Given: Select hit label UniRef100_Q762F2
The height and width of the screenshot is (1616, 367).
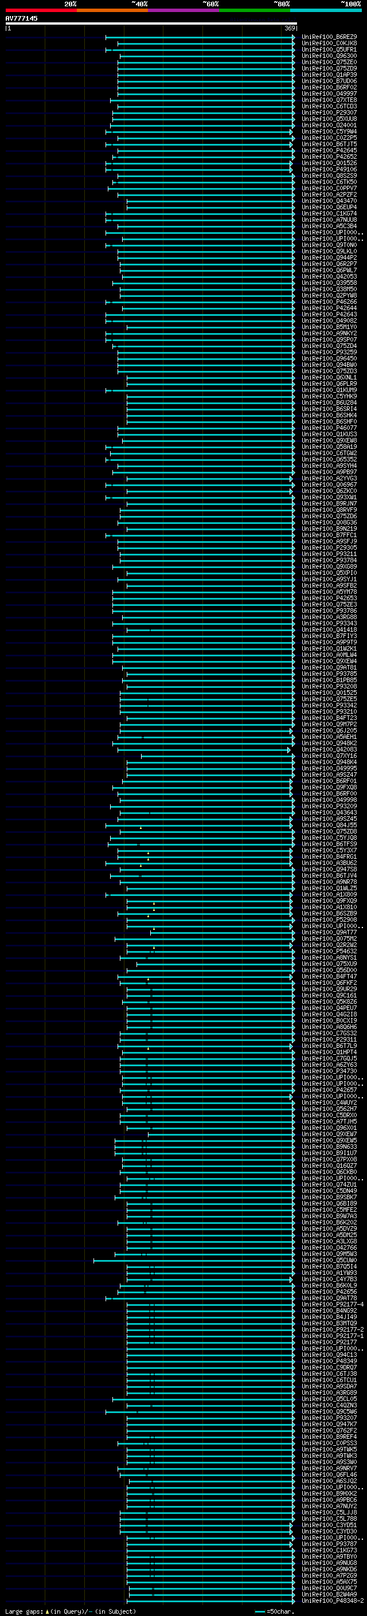Looking at the screenshot, I should (329, 1431).
